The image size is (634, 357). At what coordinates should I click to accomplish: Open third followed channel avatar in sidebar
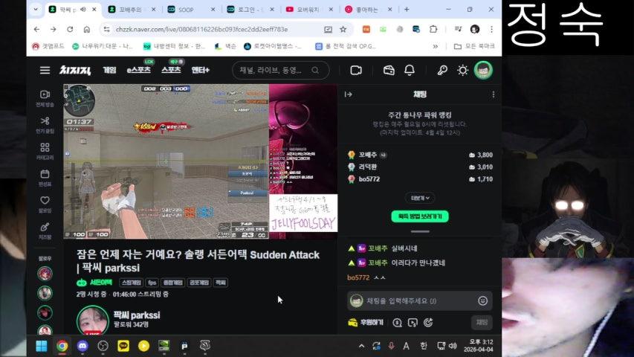pos(45,312)
